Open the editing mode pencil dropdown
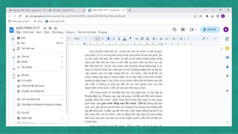This screenshot has width=238, height=134. click(205, 39)
